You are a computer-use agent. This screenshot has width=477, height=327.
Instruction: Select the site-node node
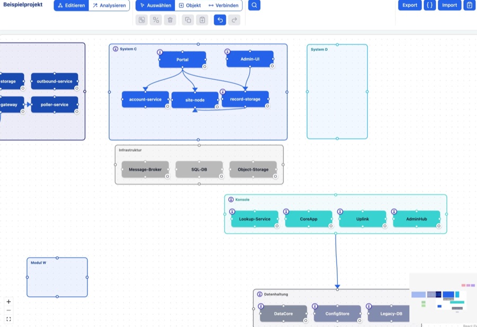pyautogui.click(x=195, y=100)
